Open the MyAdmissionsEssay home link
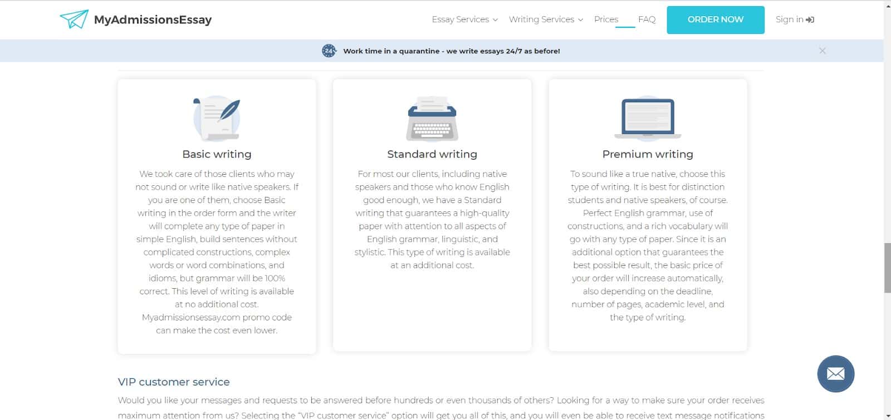The height and width of the screenshot is (420, 891). point(136,19)
